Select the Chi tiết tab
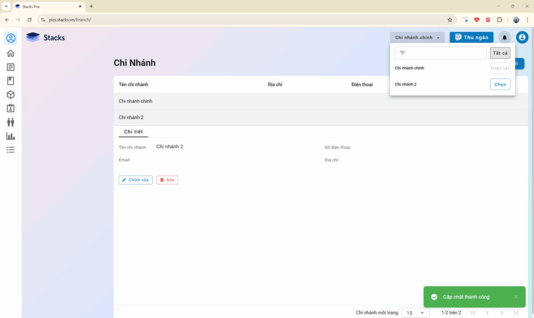Screen dimensions: 534x318 tap(133, 132)
